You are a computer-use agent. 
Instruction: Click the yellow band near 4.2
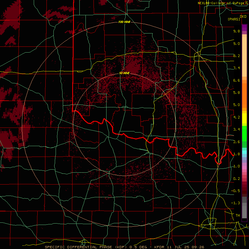coord(244,118)
